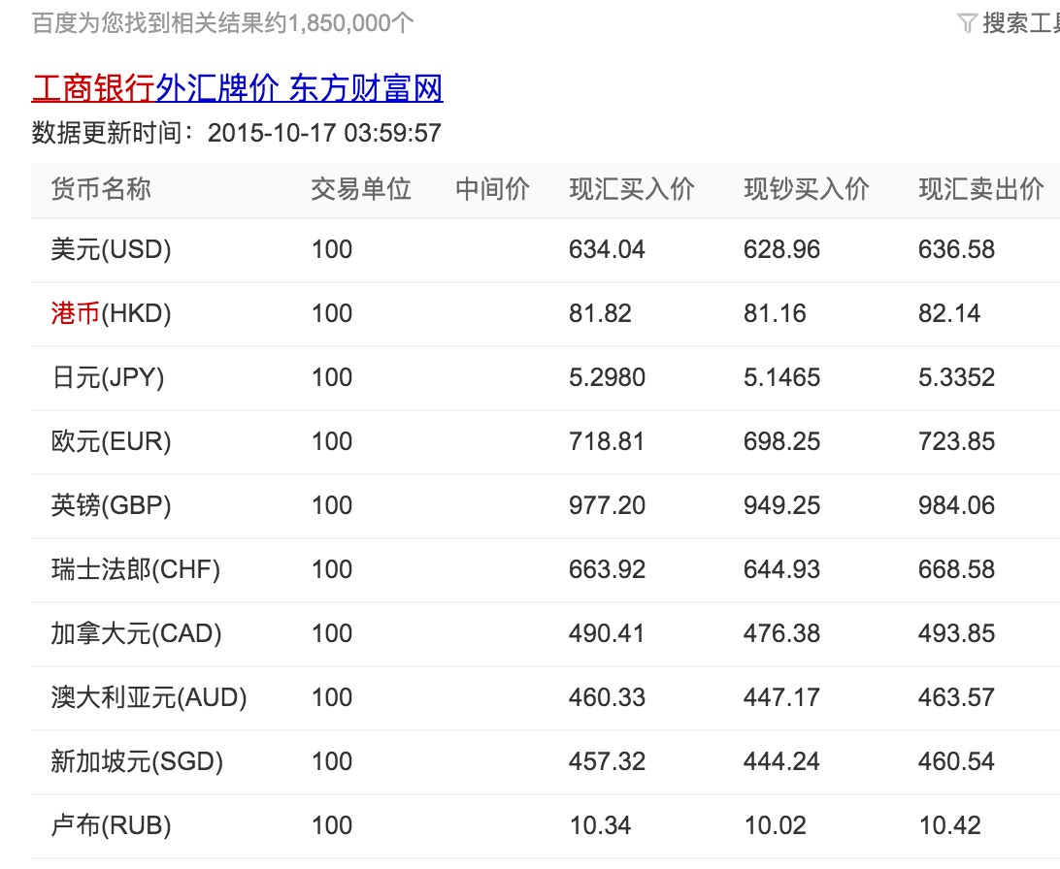Click AUD cash buy rate 447.17
Screen dimensions: 1060x869
click(x=781, y=698)
